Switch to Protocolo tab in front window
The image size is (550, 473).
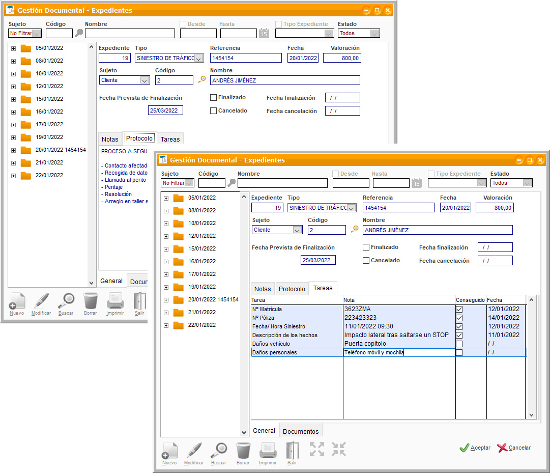click(292, 289)
